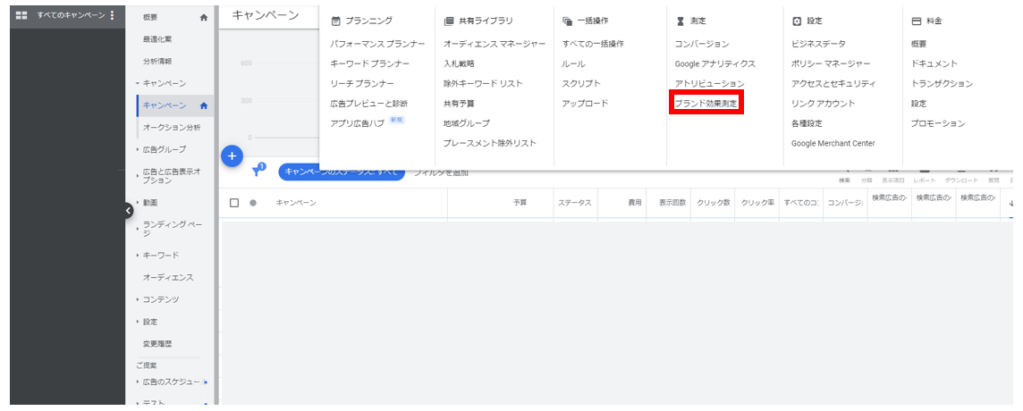Select スクリプト under 一括操作
Viewport: 1023px width, 411px height.
pyautogui.click(x=581, y=83)
